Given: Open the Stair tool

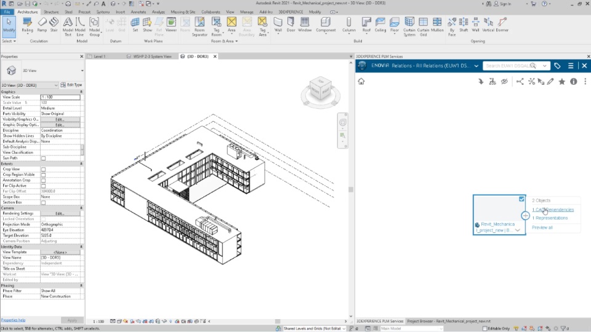Looking at the screenshot, I should tap(54, 25).
